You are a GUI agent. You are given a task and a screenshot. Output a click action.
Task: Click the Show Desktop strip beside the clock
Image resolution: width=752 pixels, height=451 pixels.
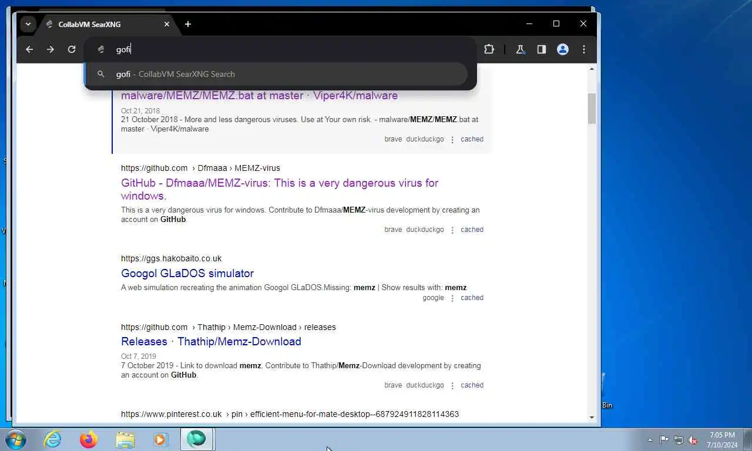pyautogui.click(x=747, y=440)
